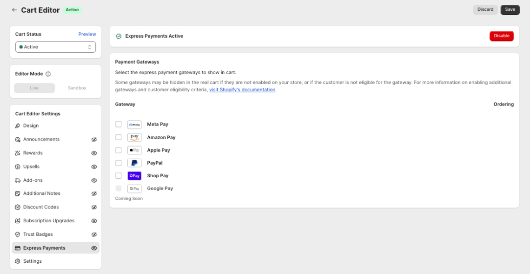This screenshot has width=530, height=274.
Task: Check the PayPal gateway checkbox
Action: (x=118, y=163)
